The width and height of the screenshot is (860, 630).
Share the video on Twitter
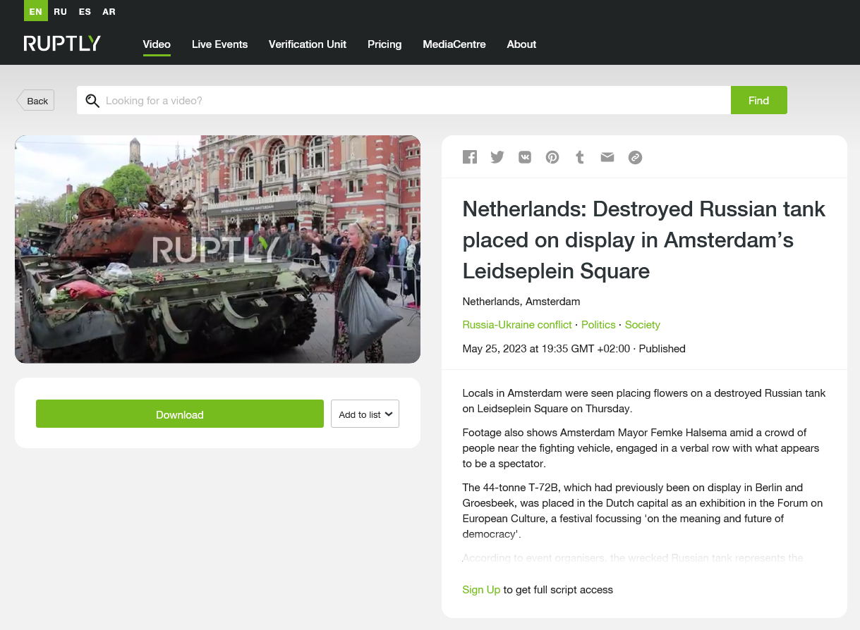[497, 157]
